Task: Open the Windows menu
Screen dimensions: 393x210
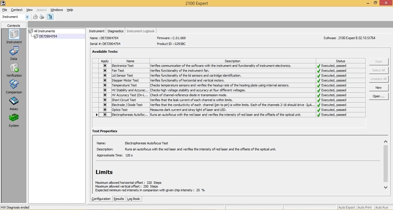Action: click(x=57, y=10)
